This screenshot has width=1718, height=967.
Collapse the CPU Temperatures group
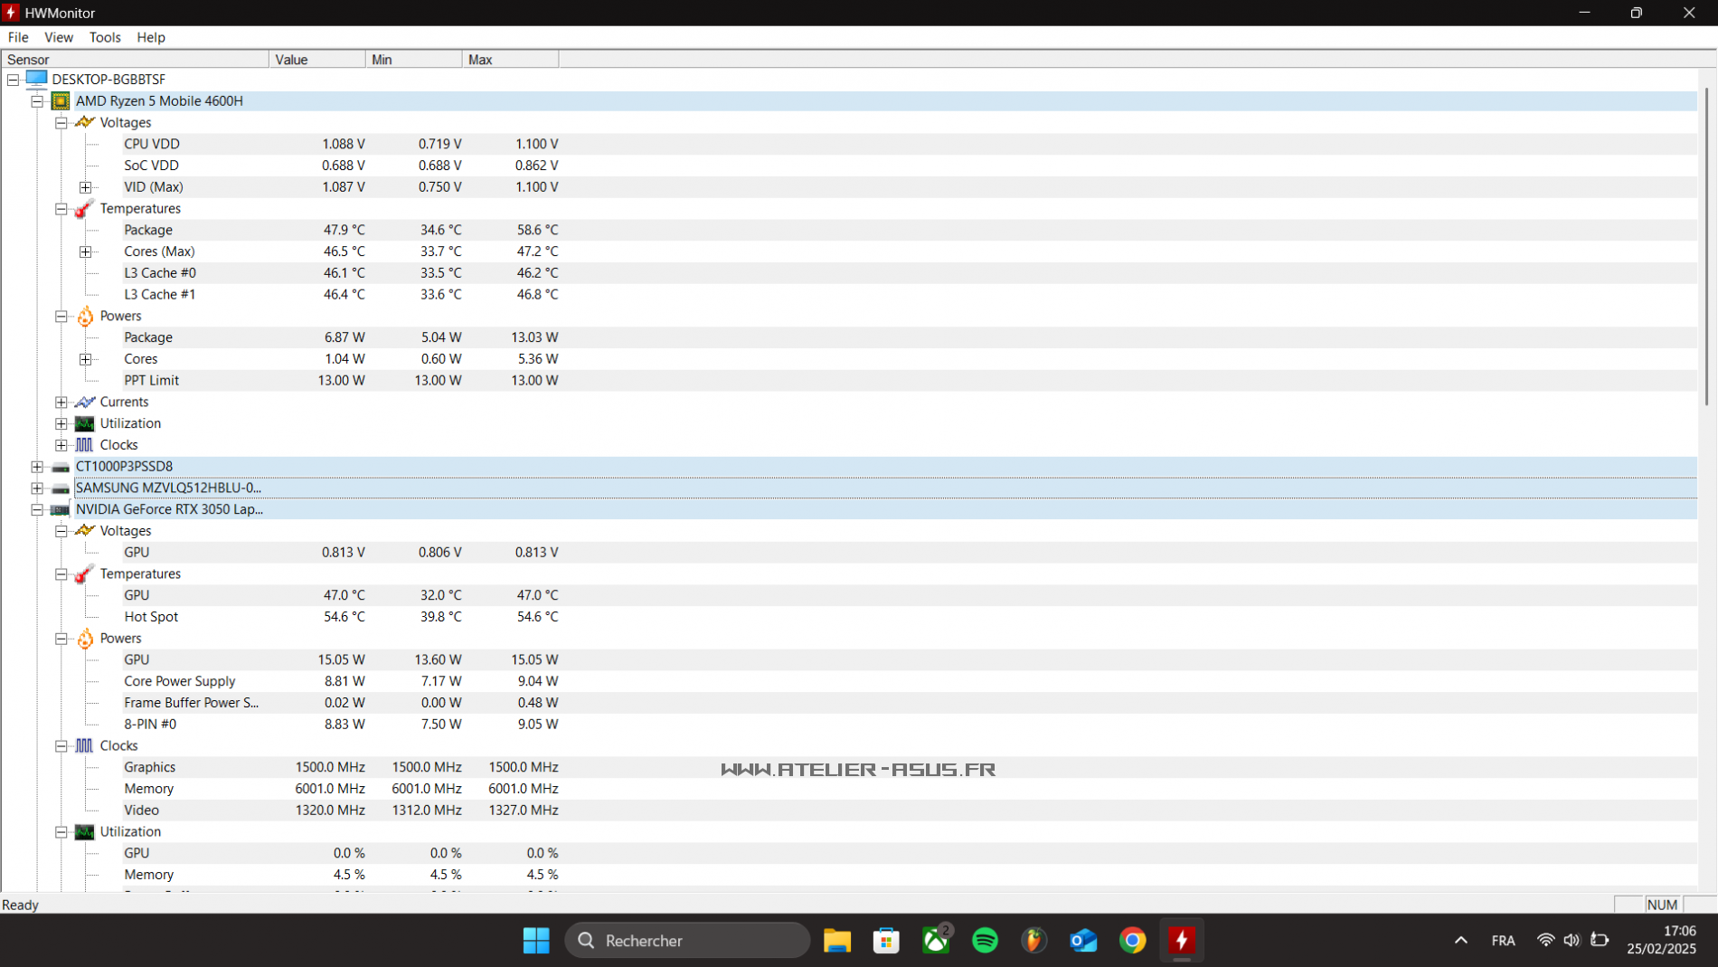(61, 209)
